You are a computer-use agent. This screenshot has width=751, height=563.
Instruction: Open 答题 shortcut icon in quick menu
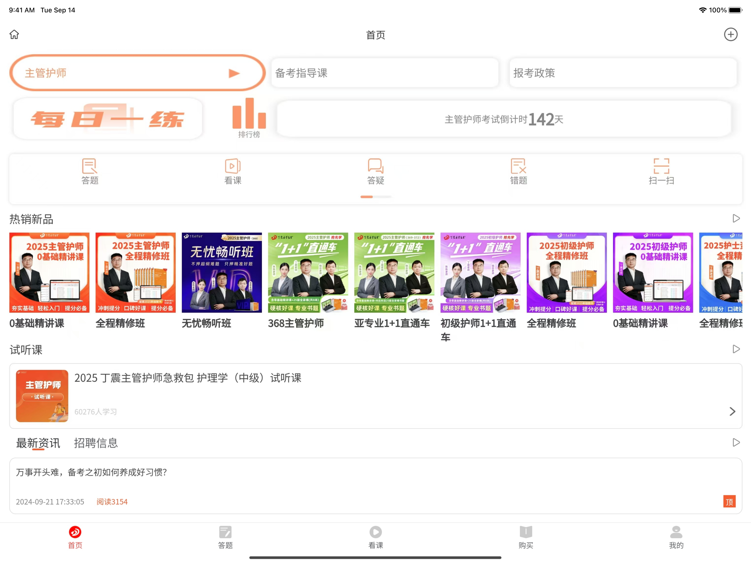coord(90,172)
